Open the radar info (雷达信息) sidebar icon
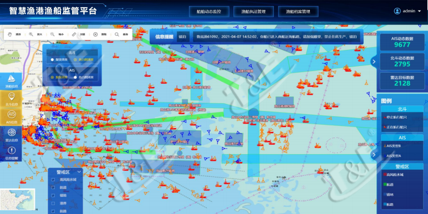This screenshot has height=214, width=428. [11, 134]
